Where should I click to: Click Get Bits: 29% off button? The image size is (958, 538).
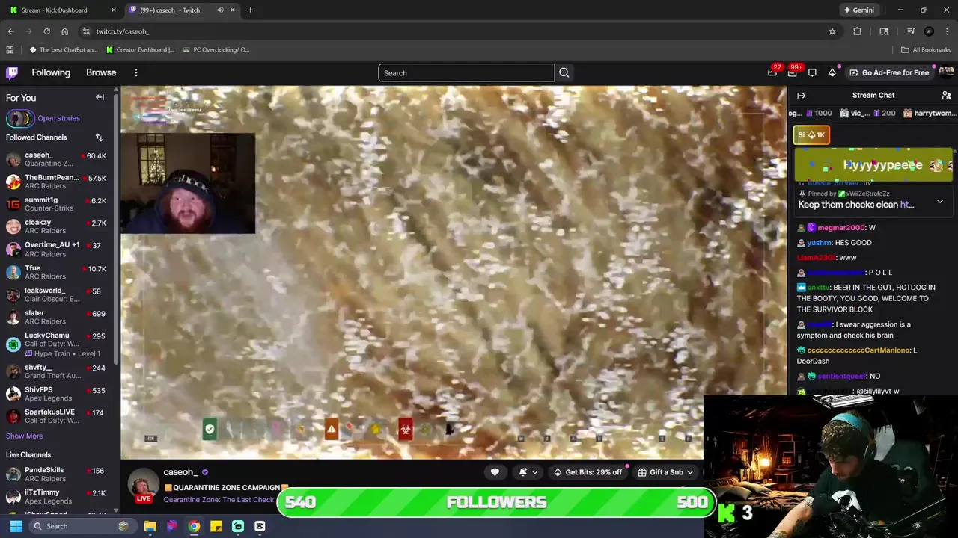pyautogui.click(x=588, y=472)
